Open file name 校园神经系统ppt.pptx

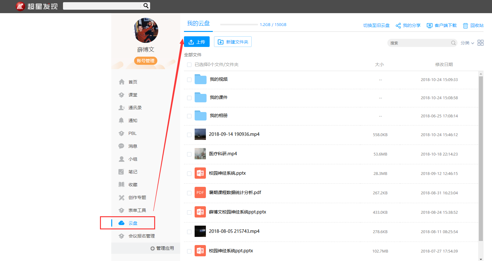[x=231, y=251]
